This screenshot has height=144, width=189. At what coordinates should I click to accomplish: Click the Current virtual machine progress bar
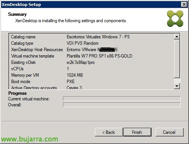[x=122, y=99]
